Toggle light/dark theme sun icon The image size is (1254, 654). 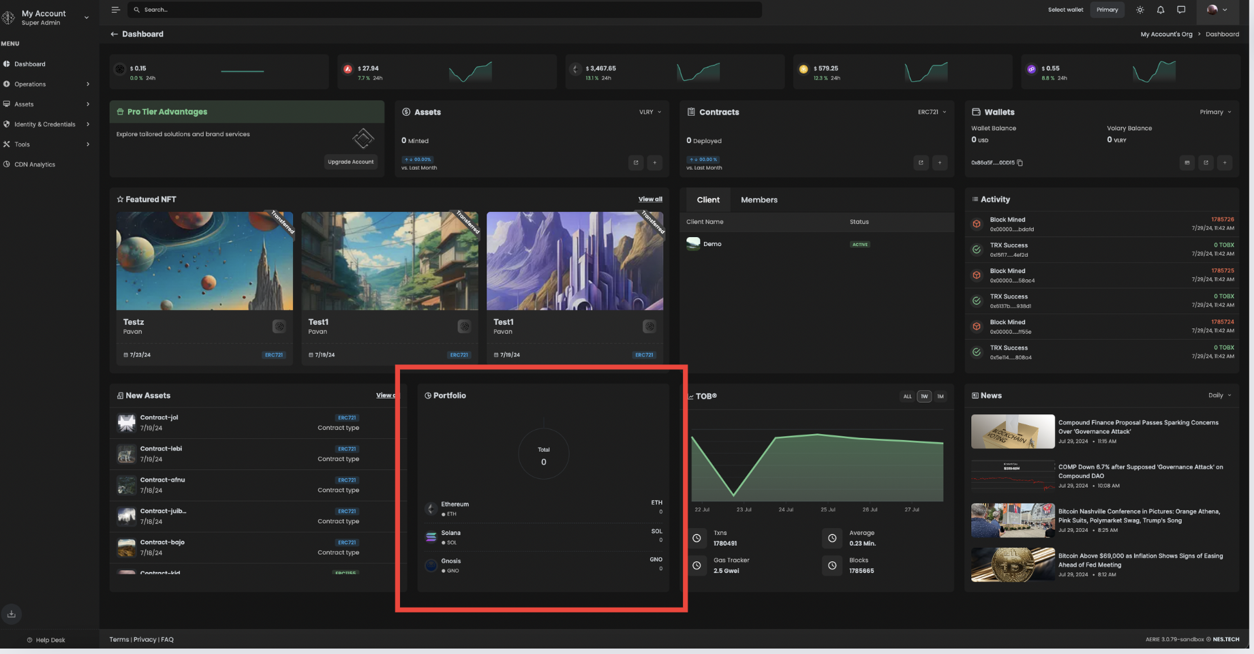pyautogui.click(x=1140, y=10)
